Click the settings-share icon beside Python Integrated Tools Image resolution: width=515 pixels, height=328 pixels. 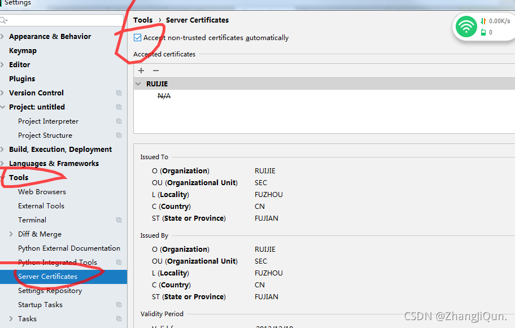pos(118,262)
